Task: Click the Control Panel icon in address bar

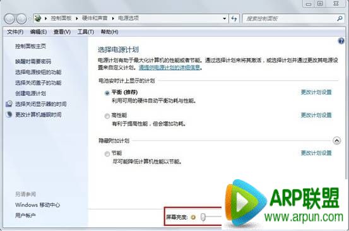Action: pyautogui.click(x=38, y=18)
